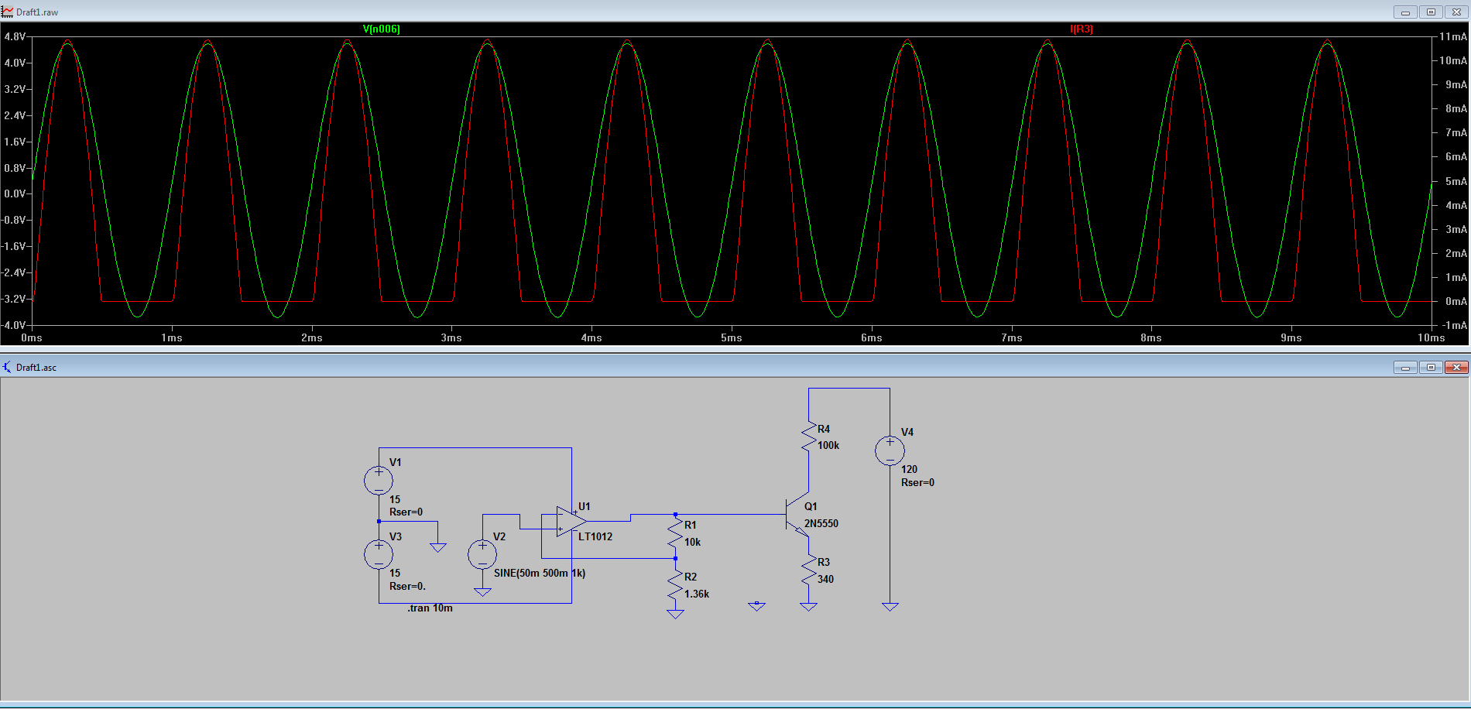Click the ground symbol next to V3
The image size is (1471, 709).
coord(438,547)
